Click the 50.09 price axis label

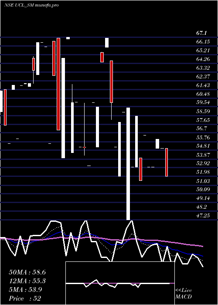(203, 190)
